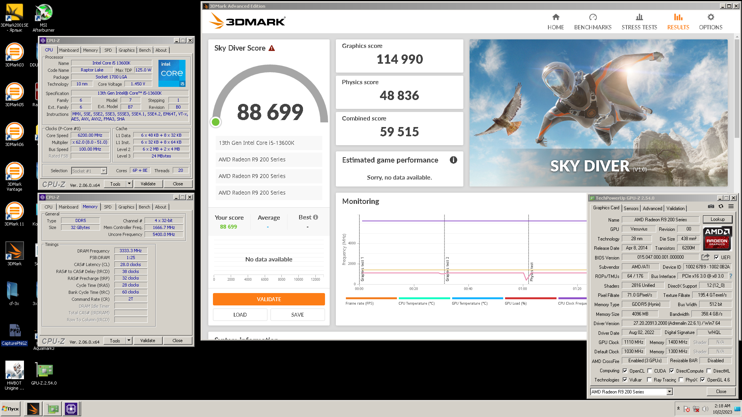
Task: Toggle the CUDA checkbox in GPU-Z
Action: [x=650, y=371]
